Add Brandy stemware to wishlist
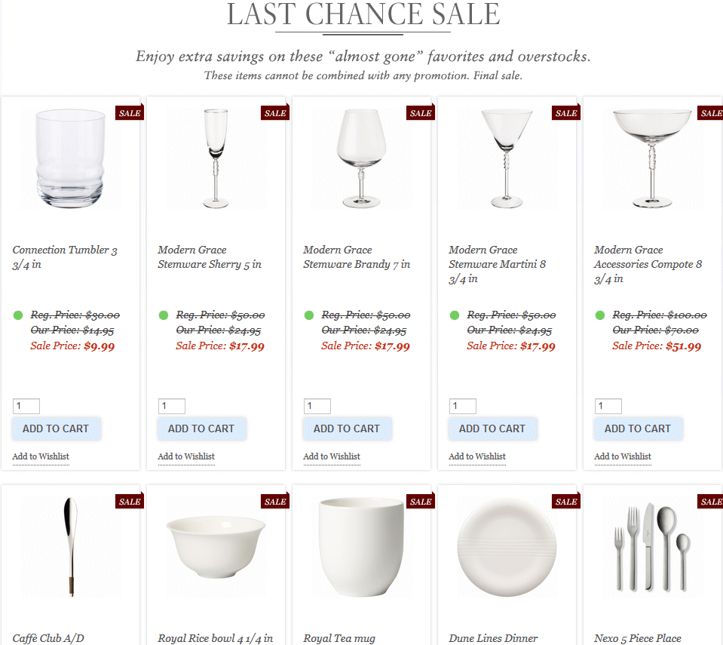Image resolution: width=723 pixels, height=645 pixels. point(332,456)
